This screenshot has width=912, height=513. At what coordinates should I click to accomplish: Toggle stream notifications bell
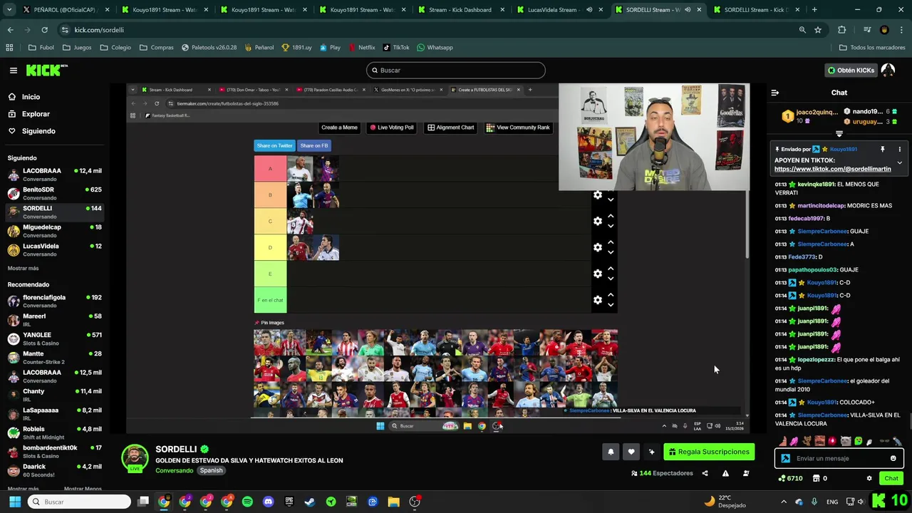point(611,452)
